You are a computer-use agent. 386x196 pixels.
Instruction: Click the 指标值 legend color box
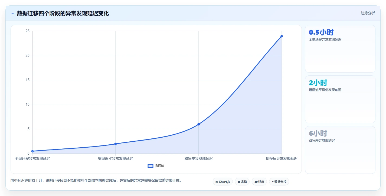tap(151, 166)
